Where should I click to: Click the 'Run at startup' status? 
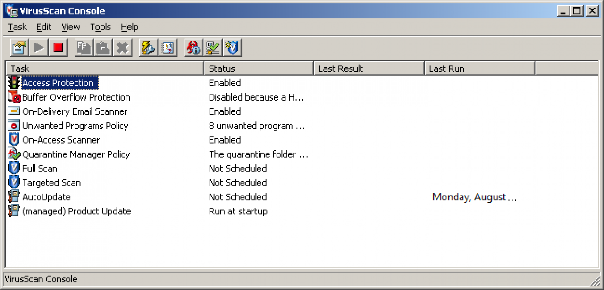tap(238, 211)
